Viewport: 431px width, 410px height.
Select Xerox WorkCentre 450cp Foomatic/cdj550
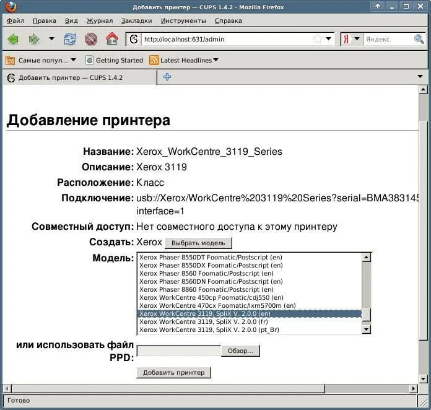(x=250, y=297)
